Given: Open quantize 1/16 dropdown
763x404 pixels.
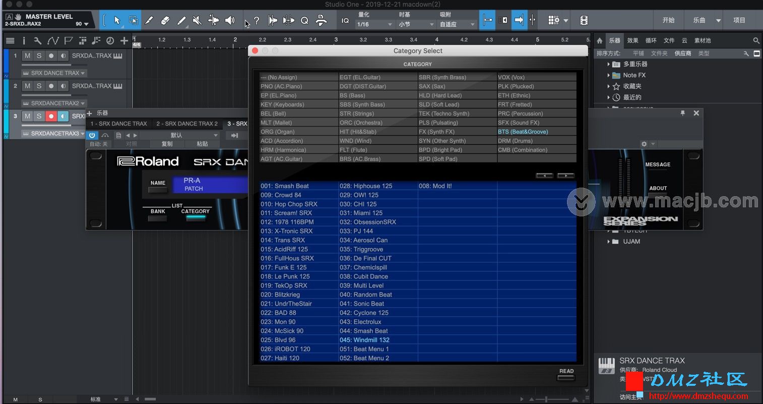Looking at the screenshot, I should tap(375, 24).
